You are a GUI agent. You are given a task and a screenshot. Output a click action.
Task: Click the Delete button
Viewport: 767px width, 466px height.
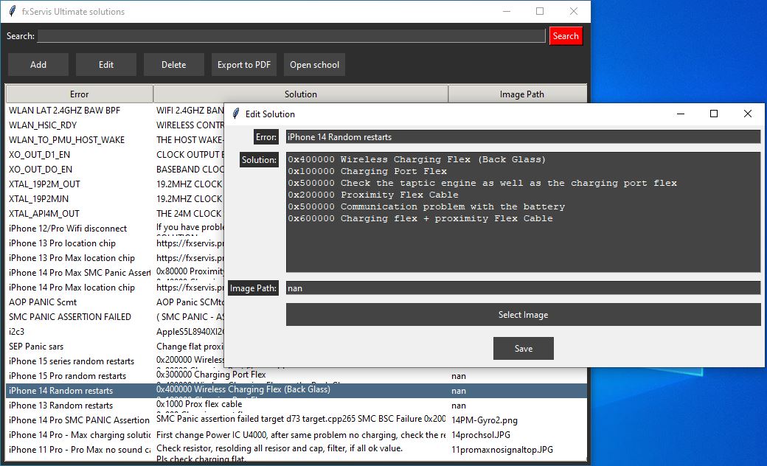(173, 65)
